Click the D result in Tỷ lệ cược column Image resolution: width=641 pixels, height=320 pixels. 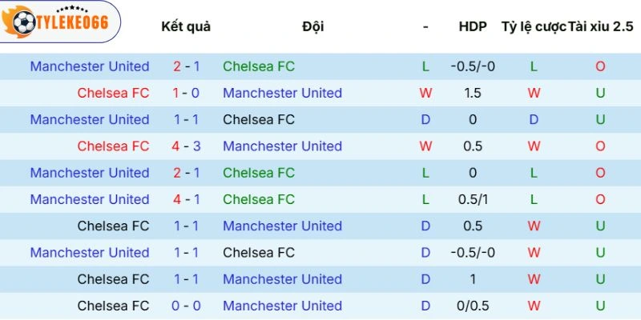(534, 120)
